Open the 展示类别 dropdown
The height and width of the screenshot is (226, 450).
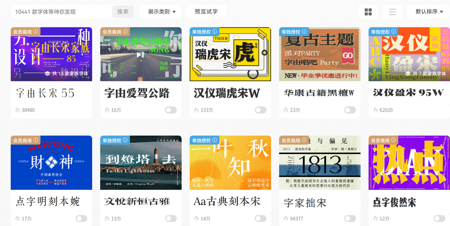click(x=161, y=12)
